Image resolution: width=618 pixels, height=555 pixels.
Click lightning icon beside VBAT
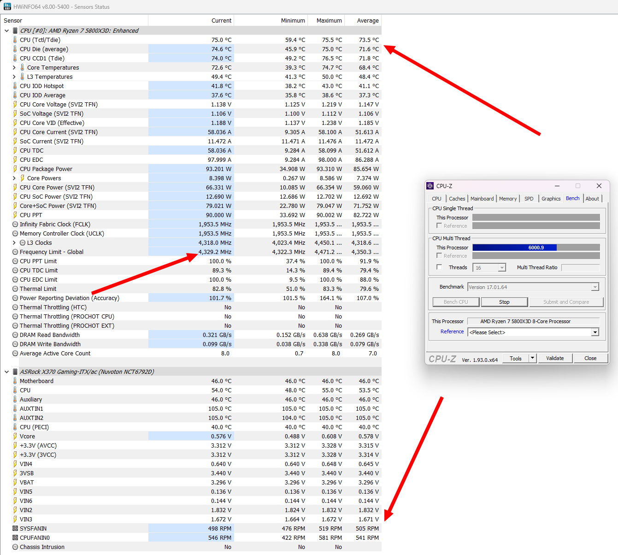click(x=15, y=482)
